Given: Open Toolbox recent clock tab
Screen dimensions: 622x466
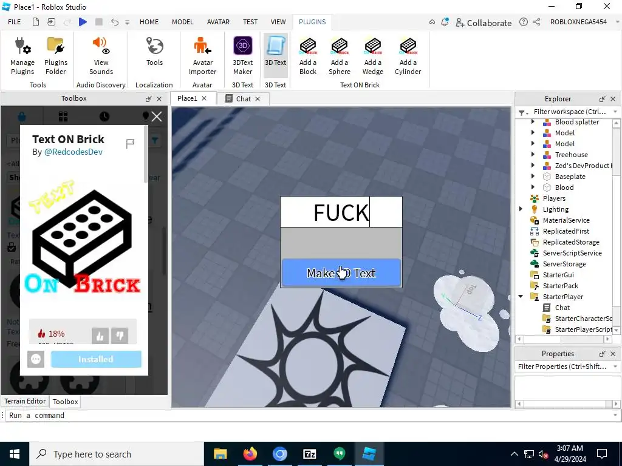Looking at the screenshot, I should point(104,116).
